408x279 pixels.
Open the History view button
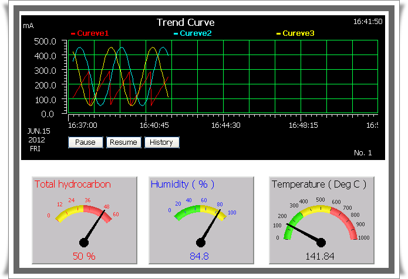pos(161,142)
